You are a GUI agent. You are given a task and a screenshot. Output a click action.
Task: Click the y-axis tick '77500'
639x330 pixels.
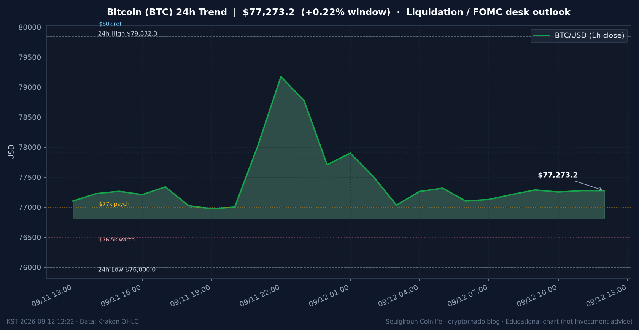[x=30, y=178]
